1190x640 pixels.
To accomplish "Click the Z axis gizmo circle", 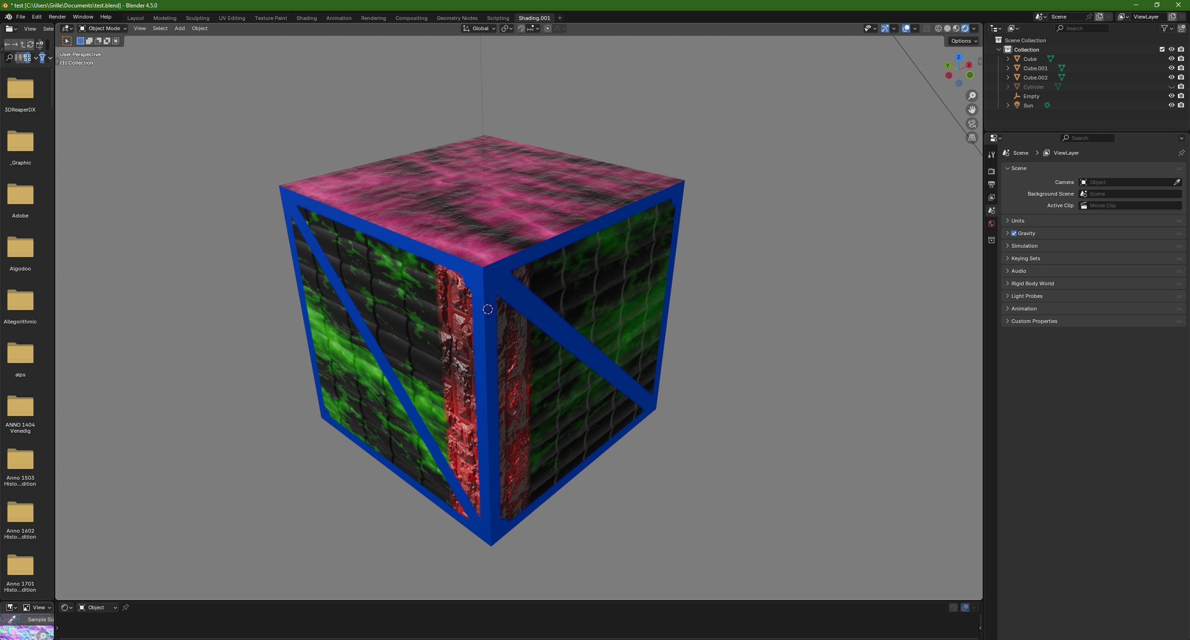I will [959, 57].
